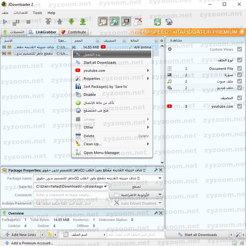Image resolution: width=246 pixels, height=246 pixels.
Task: Close the Overview panel
Action: click(x=161, y=213)
